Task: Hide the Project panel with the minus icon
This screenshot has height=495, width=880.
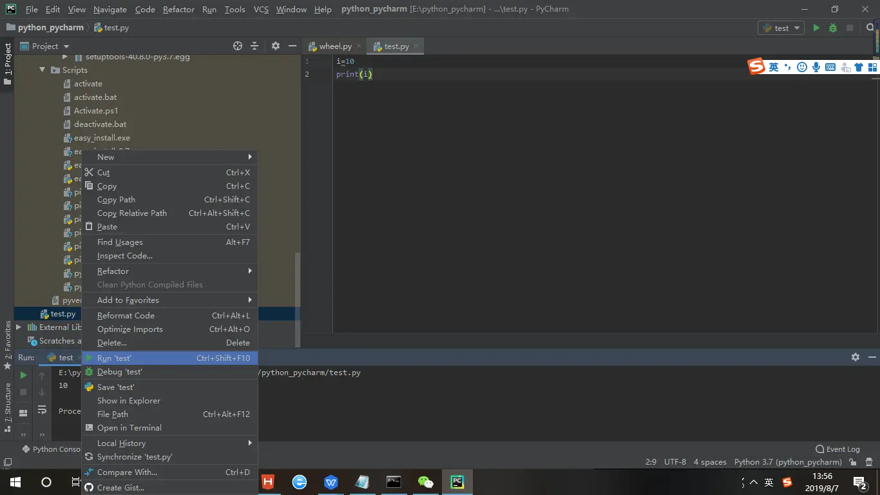Action: click(292, 46)
